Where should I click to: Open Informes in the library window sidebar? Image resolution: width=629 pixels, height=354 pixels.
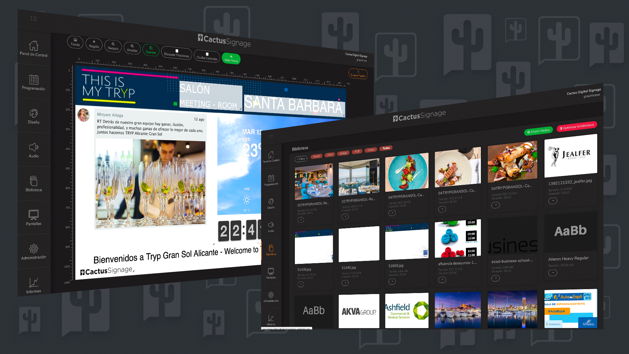271,320
